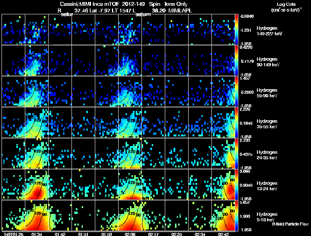Viewport: 311px width, 236px height.
Task: Select the 01:34 panel in the 90-149 keV row
Action: click(37, 60)
